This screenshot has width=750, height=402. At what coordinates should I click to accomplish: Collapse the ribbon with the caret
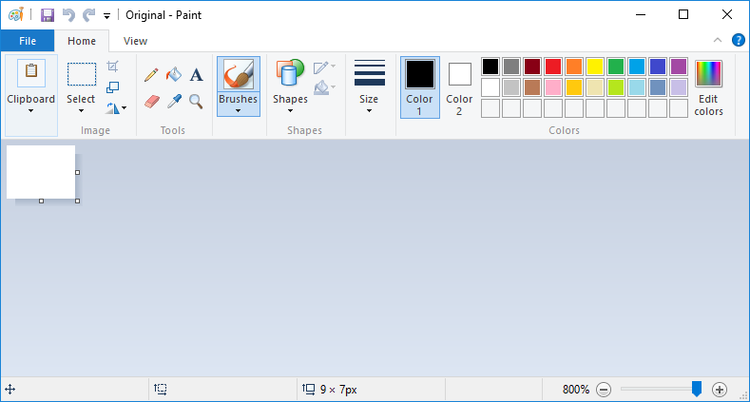(x=718, y=40)
